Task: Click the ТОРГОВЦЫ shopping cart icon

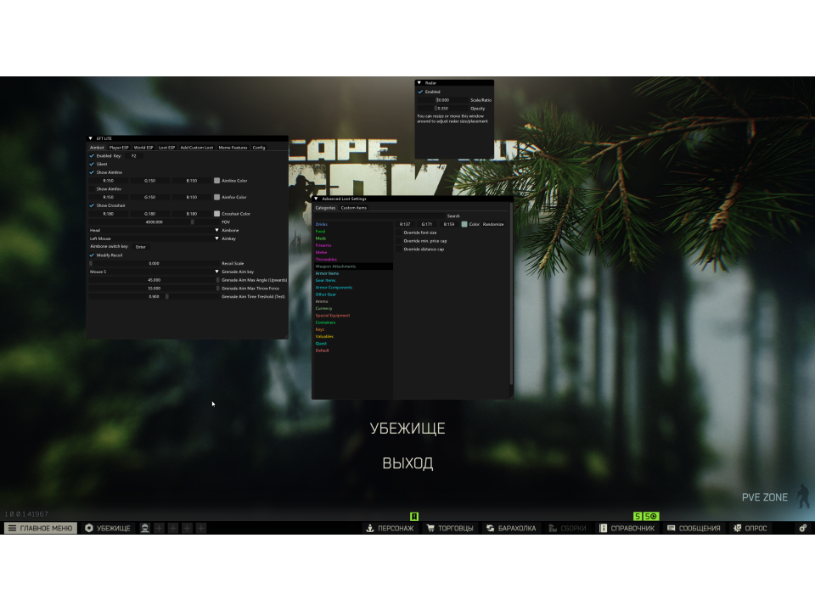Action: pyautogui.click(x=430, y=529)
